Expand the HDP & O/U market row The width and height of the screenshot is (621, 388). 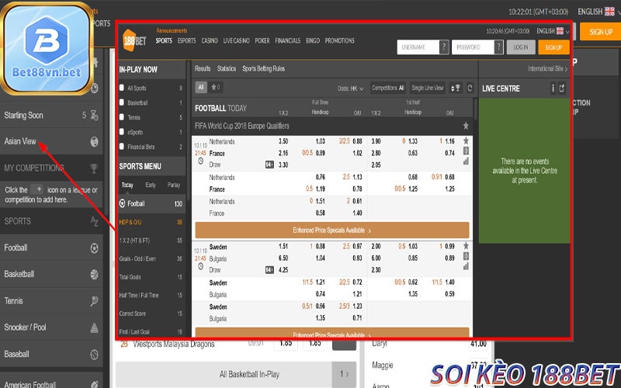pyautogui.click(x=151, y=222)
